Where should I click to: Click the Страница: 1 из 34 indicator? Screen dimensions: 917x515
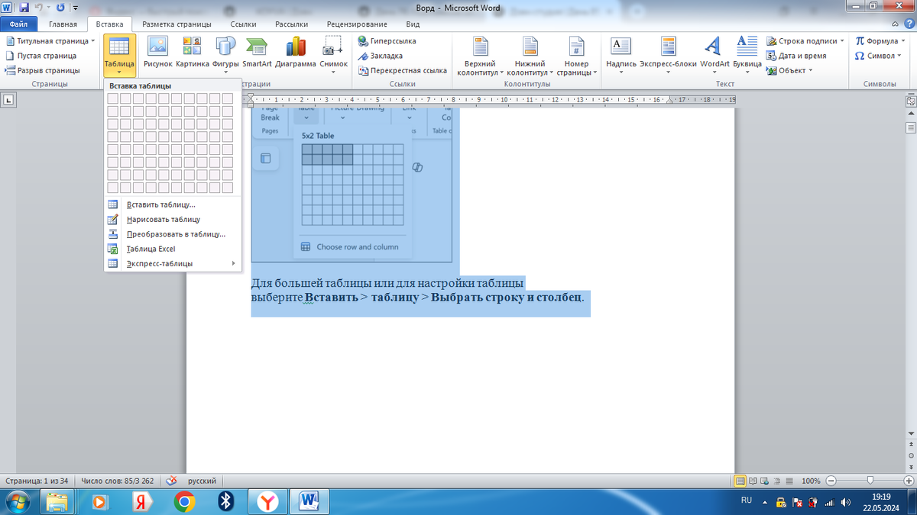[x=37, y=481]
